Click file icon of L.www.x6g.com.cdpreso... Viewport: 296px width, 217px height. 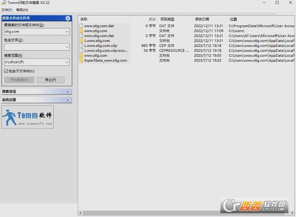[x=81, y=50]
